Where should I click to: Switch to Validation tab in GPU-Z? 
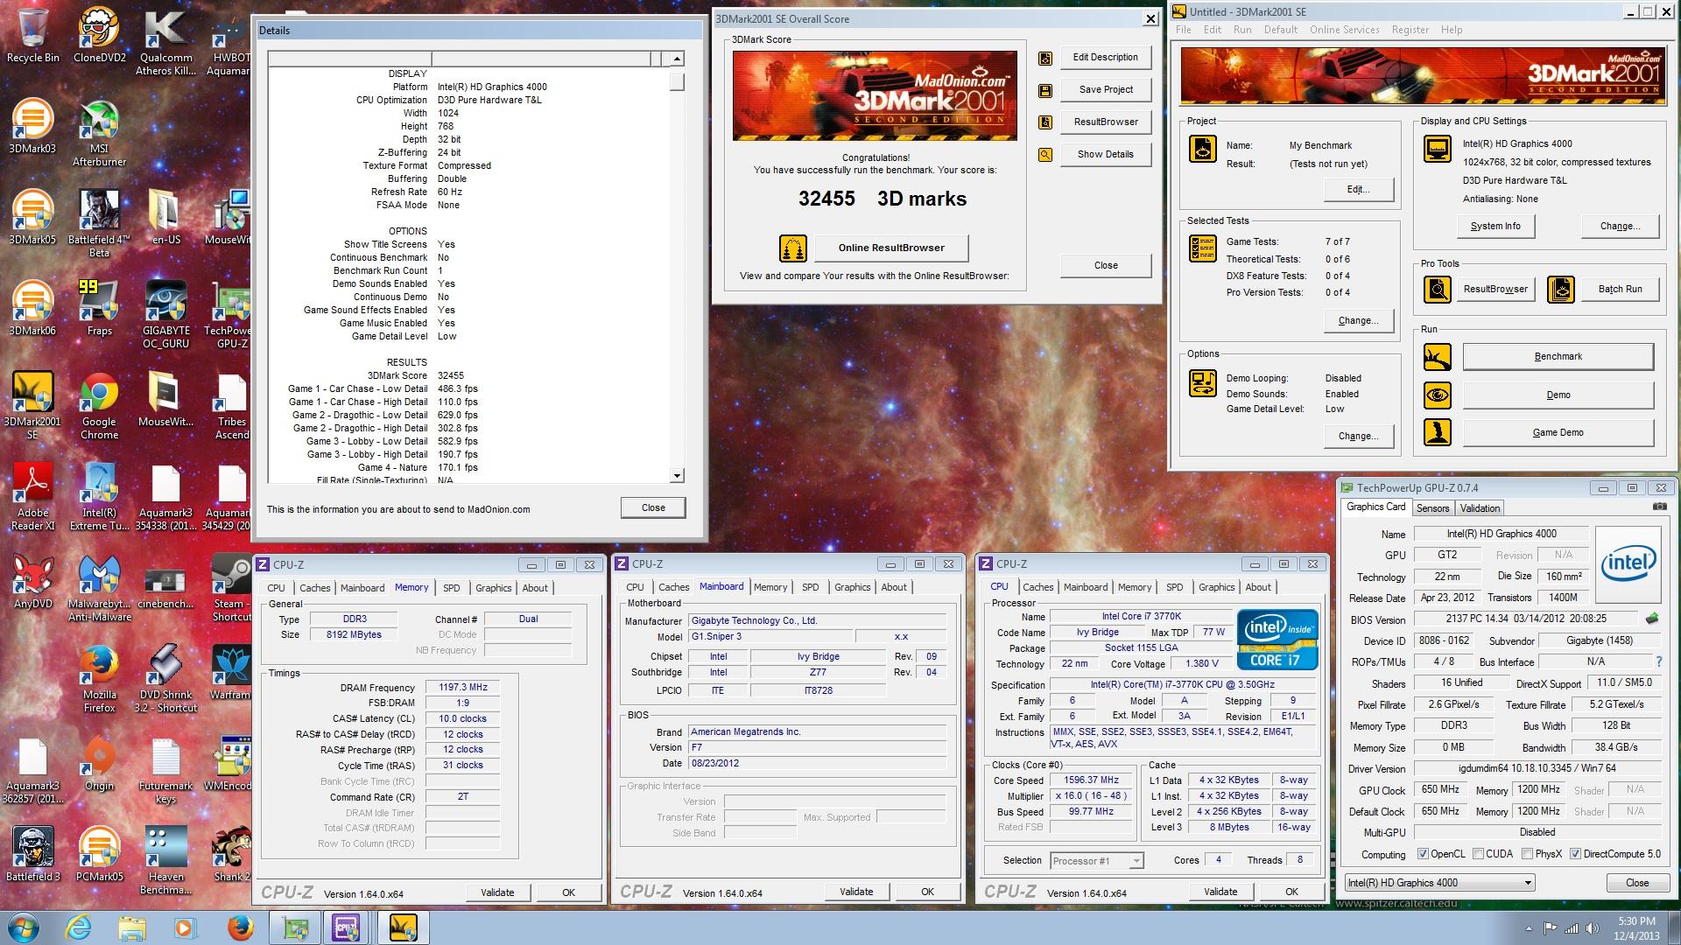[x=1481, y=508]
